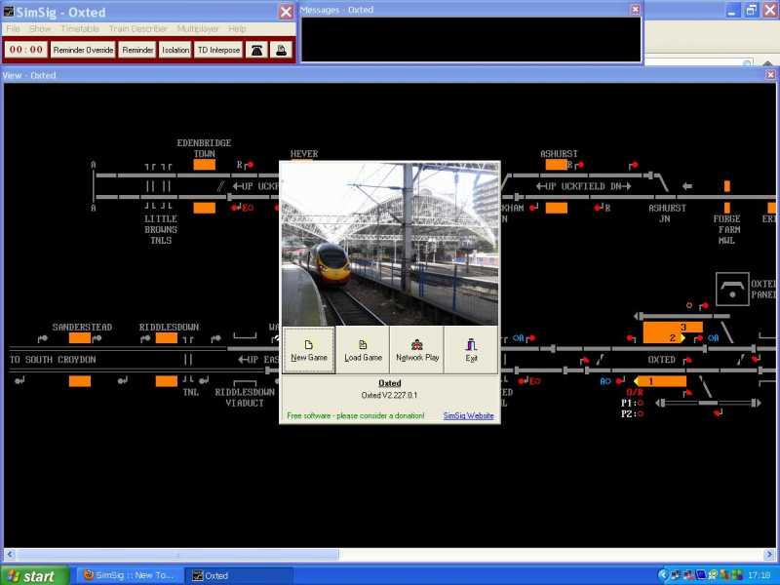
Task: Click the 'RIDDLESDOWN VIADUCT' label
Action: [245, 398]
